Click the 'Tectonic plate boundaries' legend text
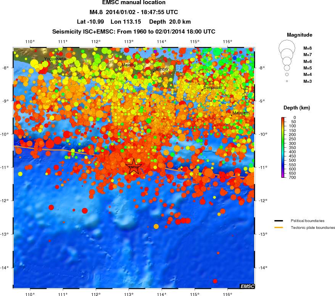335x296 pixels. [x=313, y=228]
